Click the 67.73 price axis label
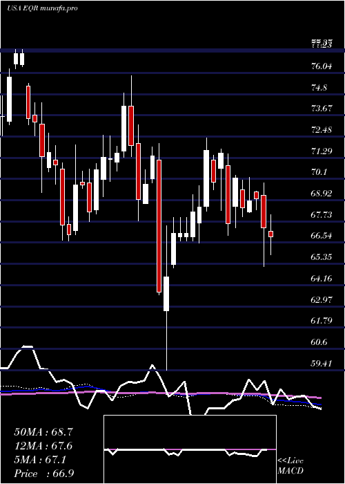 tap(322, 215)
